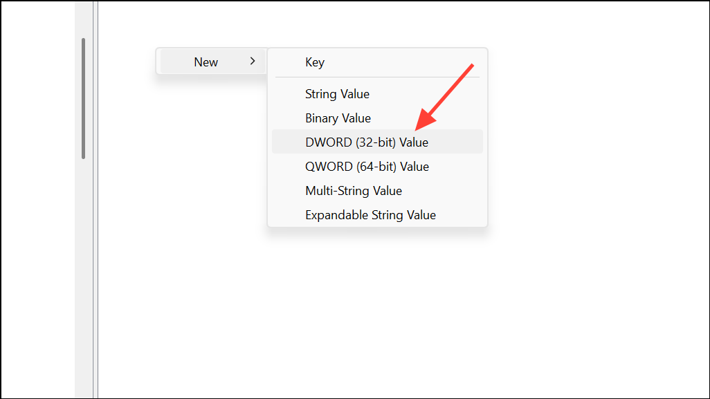Image resolution: width=710 pixels, height=399 pixels.
Task: Click the tree pane scrollbar thumb
Action: click(x=83, y=99)
